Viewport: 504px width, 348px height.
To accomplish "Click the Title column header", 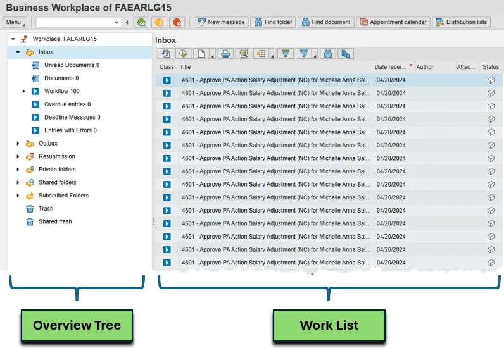I will [276, 67].
